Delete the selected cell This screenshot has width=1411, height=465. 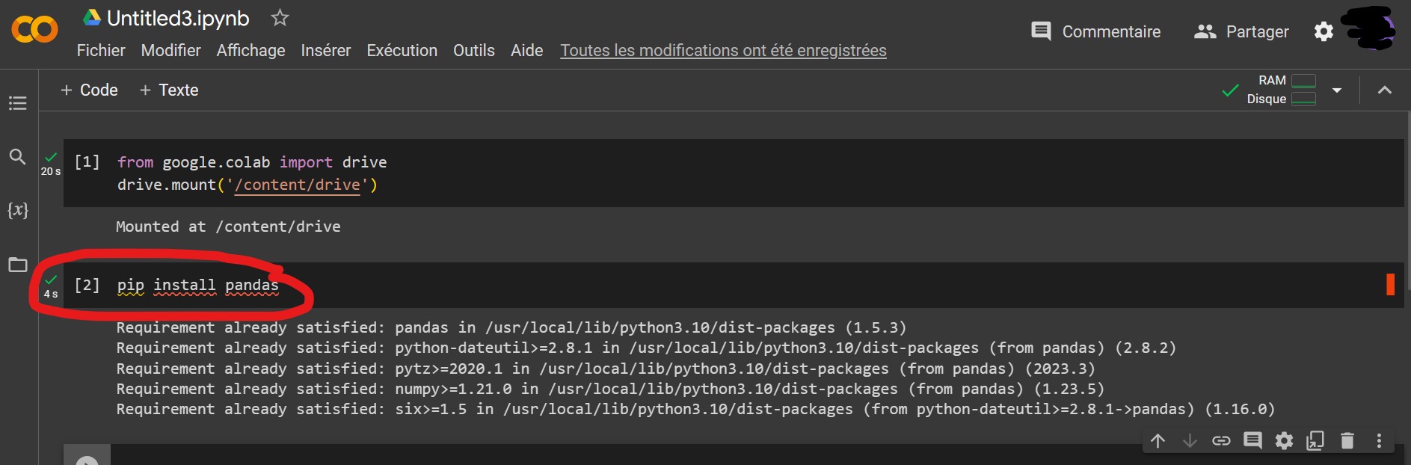click(1347, 441)
